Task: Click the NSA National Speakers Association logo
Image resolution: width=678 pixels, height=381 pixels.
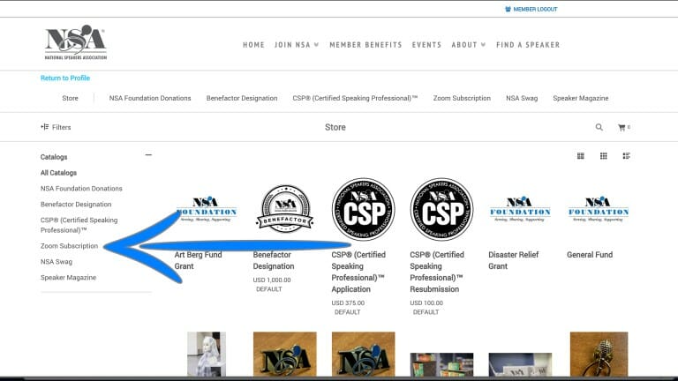Action: click(x=76, y=42)
